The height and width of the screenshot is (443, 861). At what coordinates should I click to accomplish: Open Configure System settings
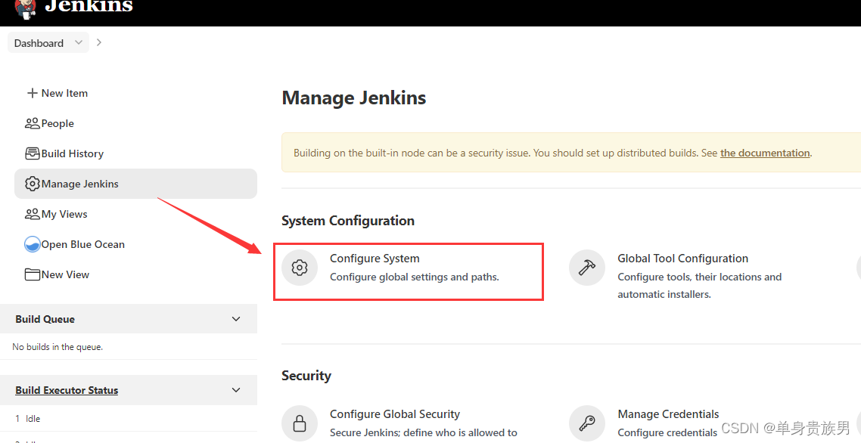point(375,259)
